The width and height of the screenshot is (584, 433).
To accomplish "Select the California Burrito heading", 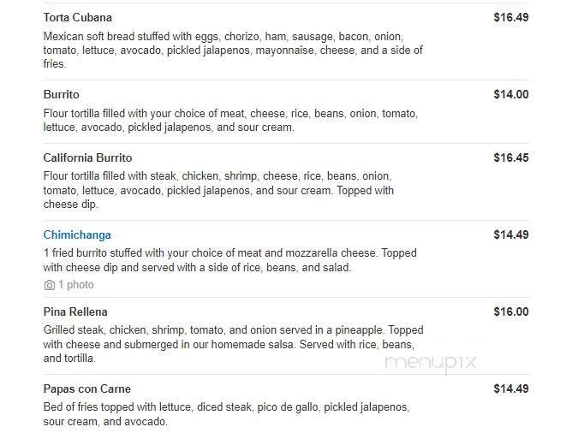I will coord(88,158).
